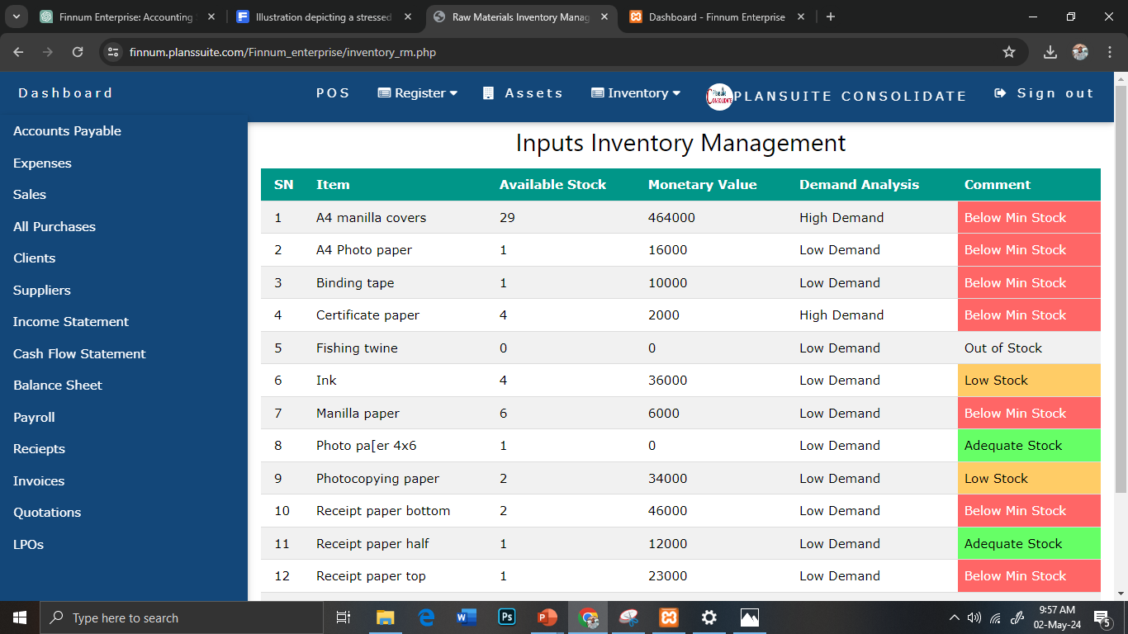Click the speaker icon in the system tray

pos(974,617)
